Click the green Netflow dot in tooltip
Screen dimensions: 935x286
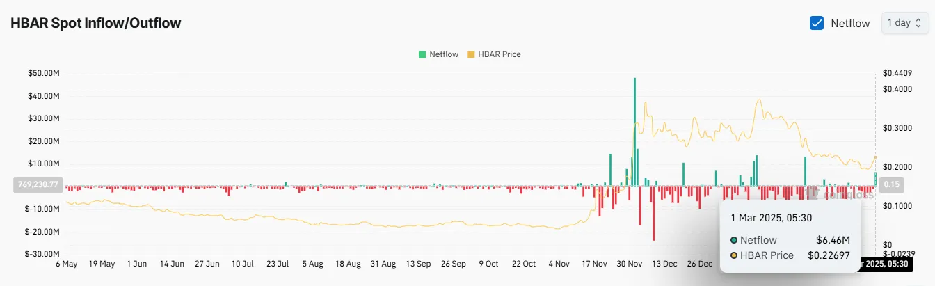pyautogui.click(x=734, y=240)
